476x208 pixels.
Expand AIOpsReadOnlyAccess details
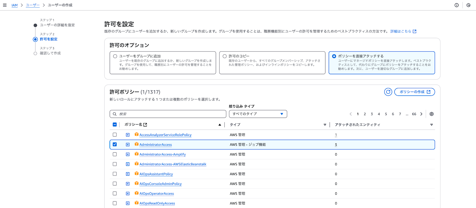tap(128, 203)
